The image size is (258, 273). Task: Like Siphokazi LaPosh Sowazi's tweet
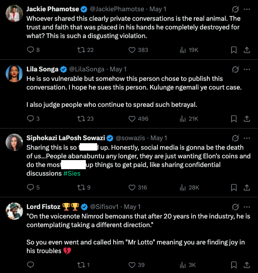coord(132,187)
